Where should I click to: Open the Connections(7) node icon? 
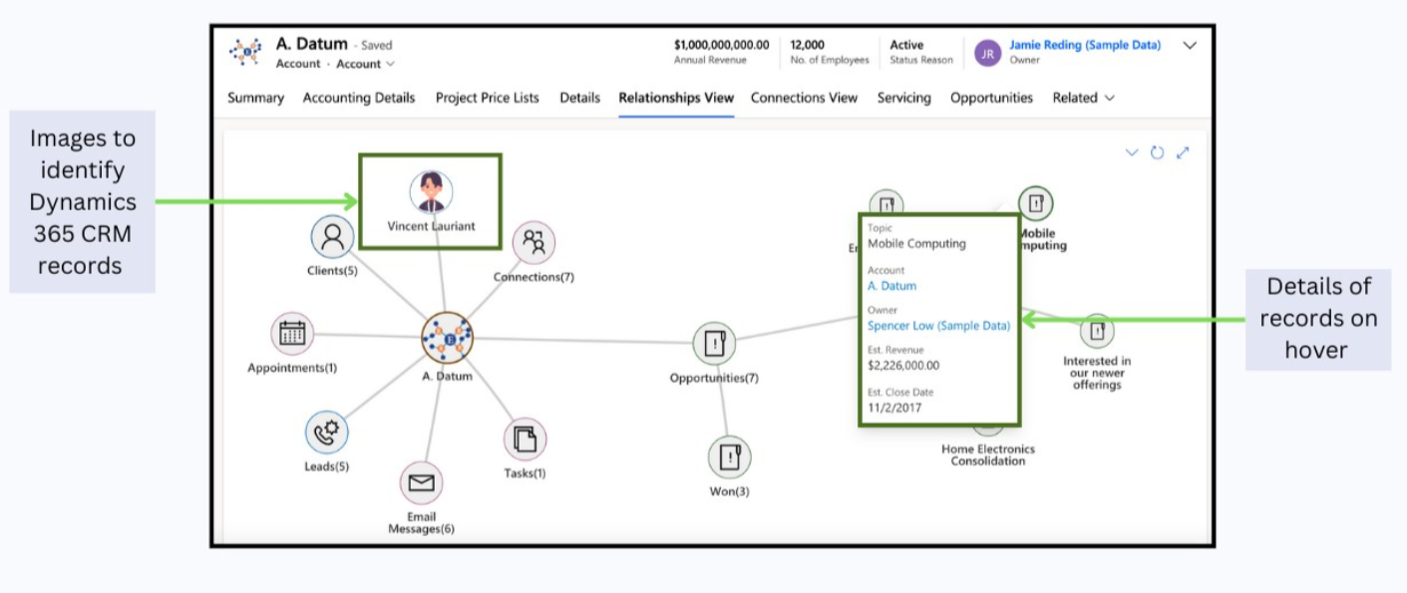click(533, 242)
